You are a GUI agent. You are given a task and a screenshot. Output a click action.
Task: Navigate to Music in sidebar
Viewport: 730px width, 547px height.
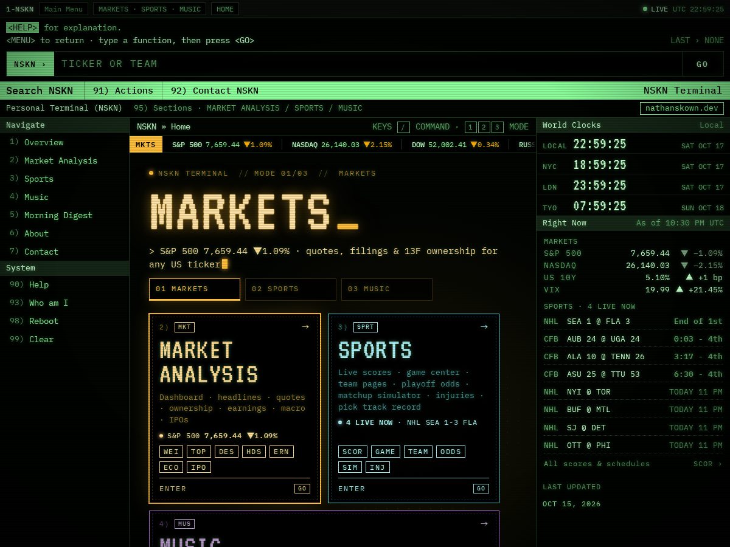[64, 197]
